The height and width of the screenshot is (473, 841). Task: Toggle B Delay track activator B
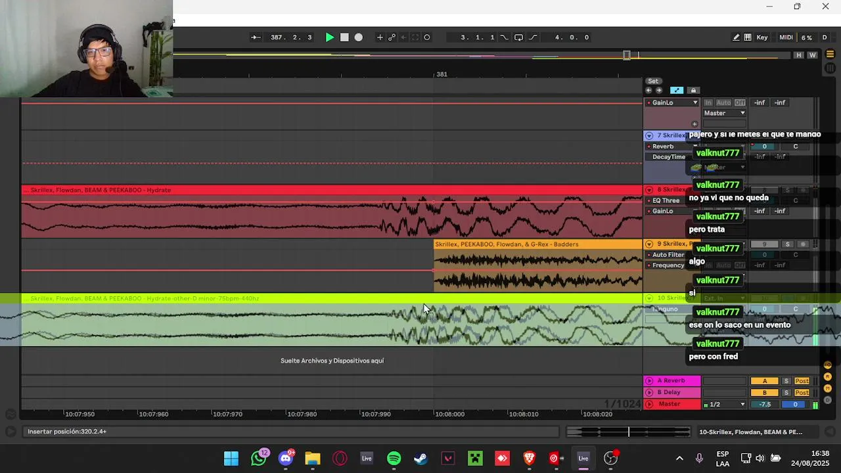tap(765, 392)
